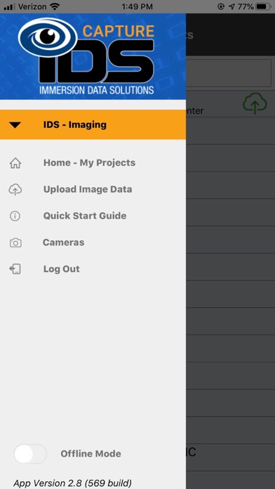This screenshot has width=275, height=489.
Task: Tap the dimmed project row ending in 'nter'
Action: coord(231,104)
